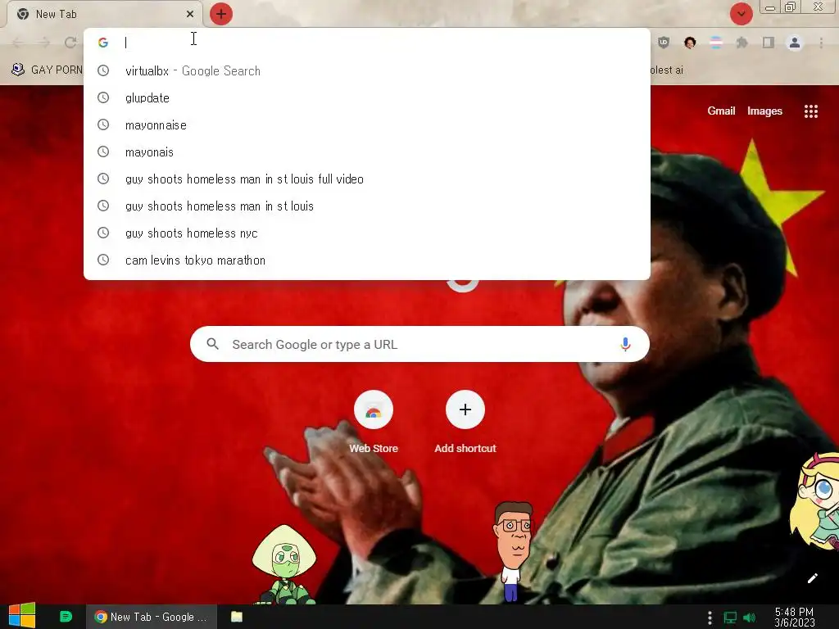This screenshot has width=839, height=629.
Task: Select the 'virtualbx - Google Search' suggestion
Action: tap(367, 70)
